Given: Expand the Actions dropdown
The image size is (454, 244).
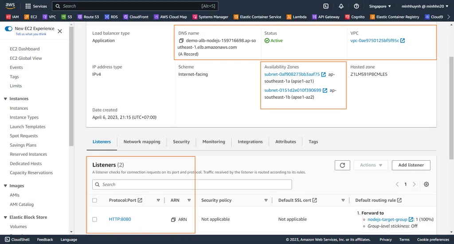Looking at the screenshot, I should (371, 165).
